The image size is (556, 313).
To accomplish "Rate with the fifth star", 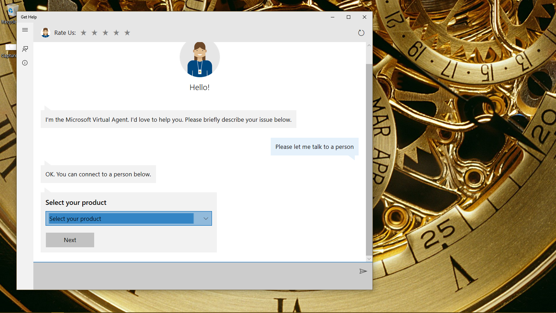I will [127, 33].
